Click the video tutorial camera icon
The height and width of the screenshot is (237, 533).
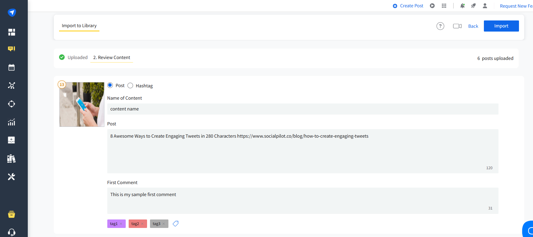coord(457,26)
